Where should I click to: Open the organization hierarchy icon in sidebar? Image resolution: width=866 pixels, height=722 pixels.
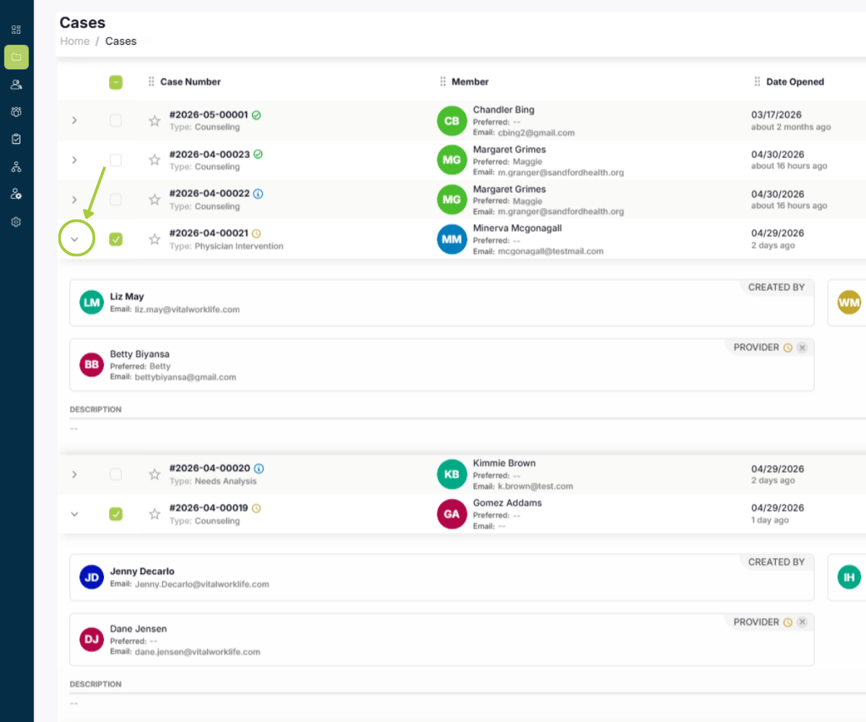(17, 168)
